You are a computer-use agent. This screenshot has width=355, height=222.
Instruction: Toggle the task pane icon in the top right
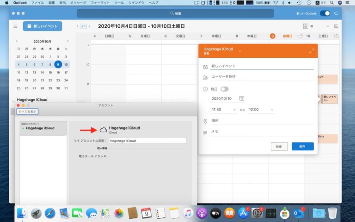point(336,26)
